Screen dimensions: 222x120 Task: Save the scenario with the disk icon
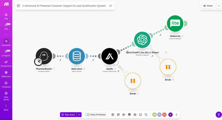coord(113,115)
